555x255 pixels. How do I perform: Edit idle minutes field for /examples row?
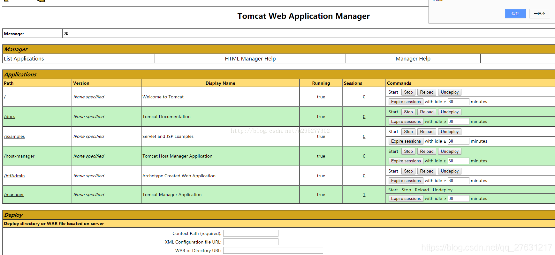coord(458,141)
